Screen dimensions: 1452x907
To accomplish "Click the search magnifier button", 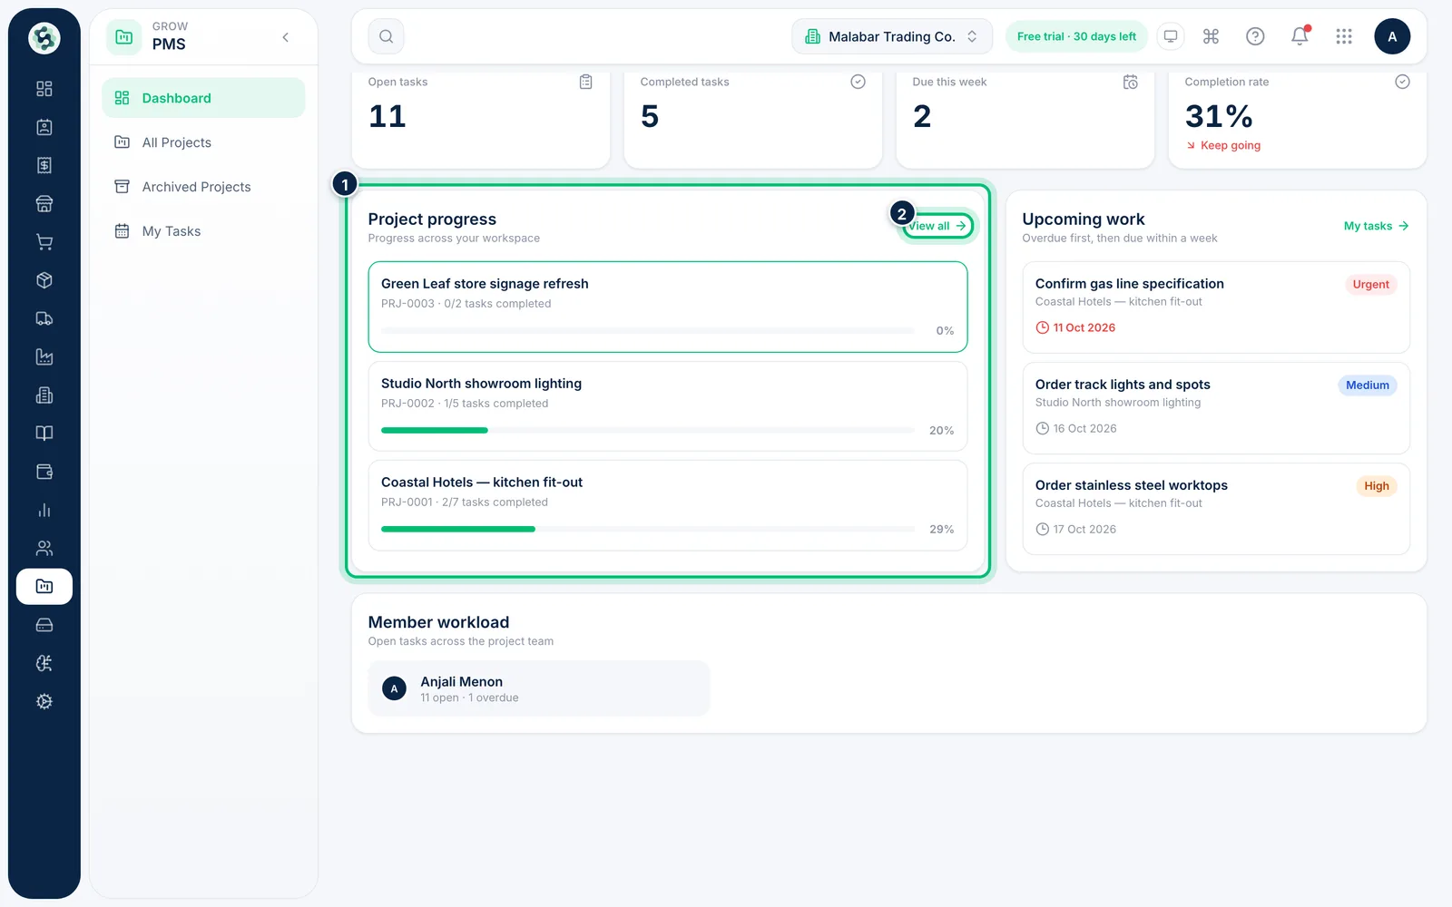I will click(386, 36).
